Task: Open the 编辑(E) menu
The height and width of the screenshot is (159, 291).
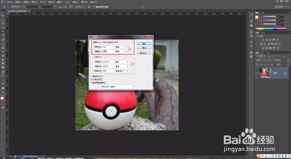Action: (x=18, y=2)
